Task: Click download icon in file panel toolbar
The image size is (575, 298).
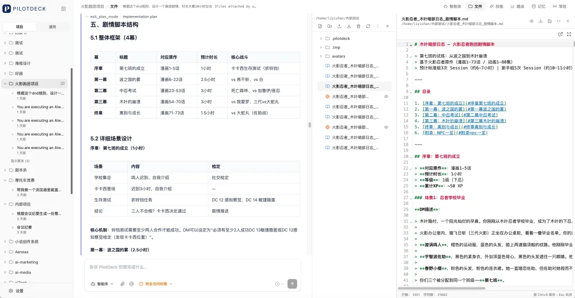Action: coord(349,27)
